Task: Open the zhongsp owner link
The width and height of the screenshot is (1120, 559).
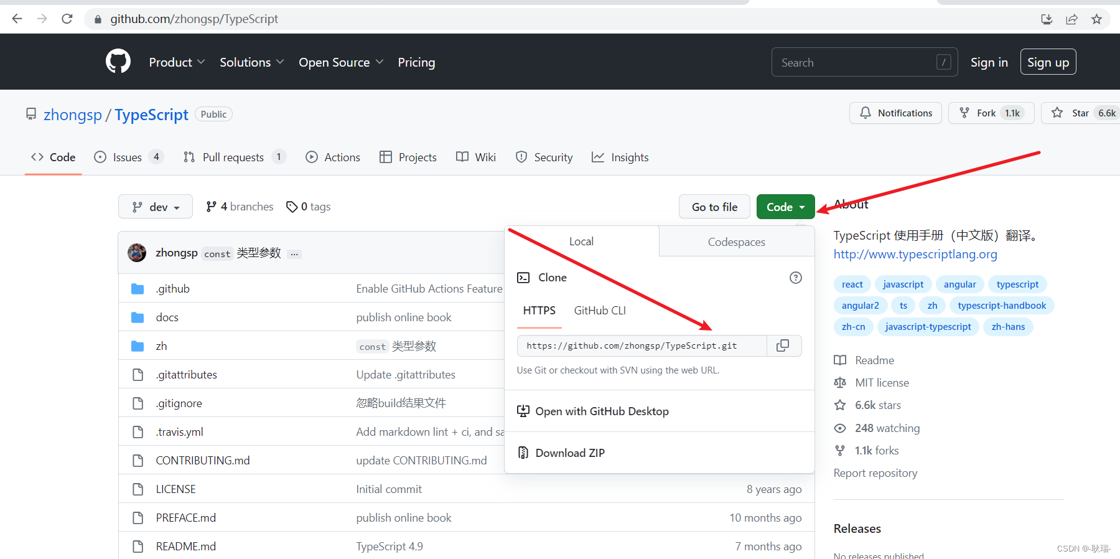Action: (x=73, y=115)
